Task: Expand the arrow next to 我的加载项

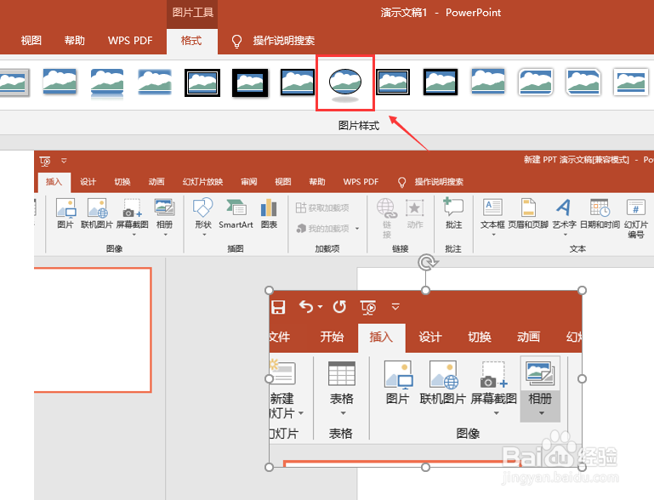Action: click(x=357, y=229)
